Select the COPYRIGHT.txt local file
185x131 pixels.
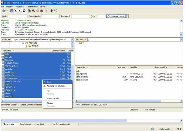[x=36, y=66]
